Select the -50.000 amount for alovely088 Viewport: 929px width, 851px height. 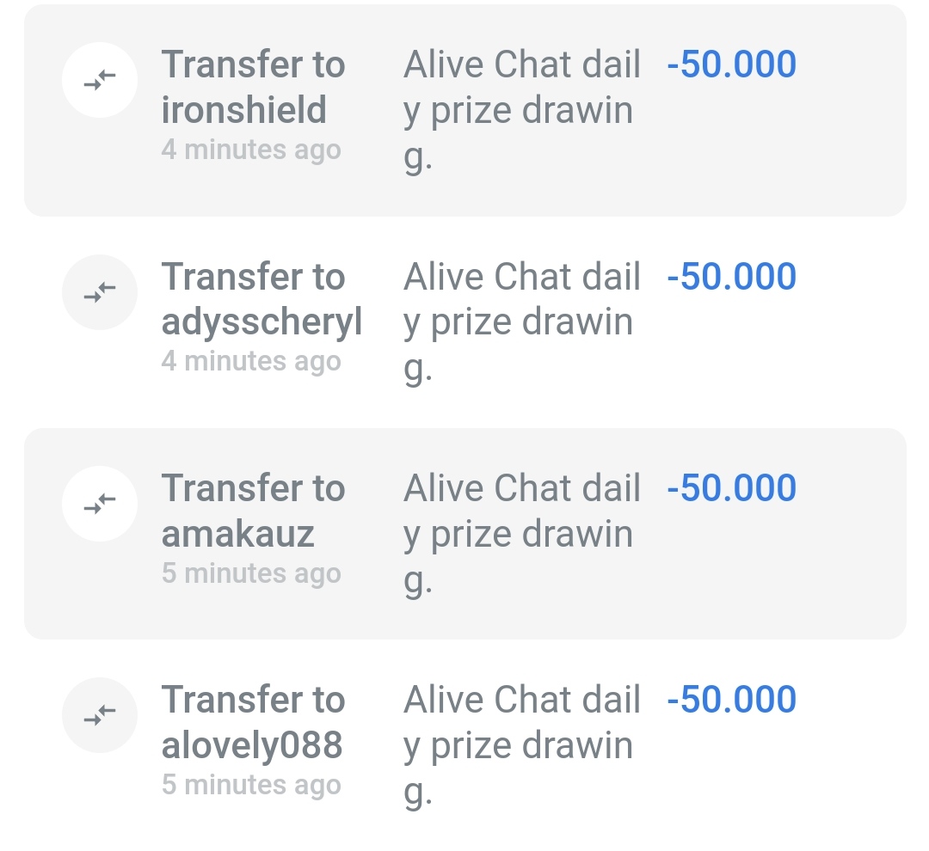pyautogui.click(x=732, y=699)
